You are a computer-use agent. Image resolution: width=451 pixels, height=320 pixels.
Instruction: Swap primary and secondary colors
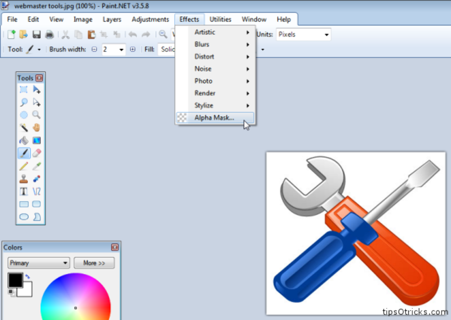pyautogui.click(x=28, y=277)
